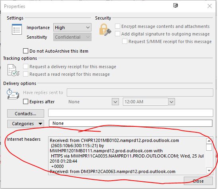Click the Delivery options clock envelope icon
Image resolution: width=218 pixels, height=189 pixels.
coord(13,94)
